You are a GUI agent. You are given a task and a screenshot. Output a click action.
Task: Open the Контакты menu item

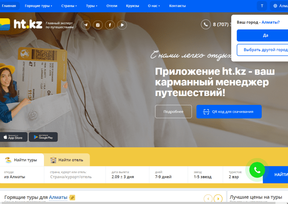pyautogui.click(x=177, y=6)
